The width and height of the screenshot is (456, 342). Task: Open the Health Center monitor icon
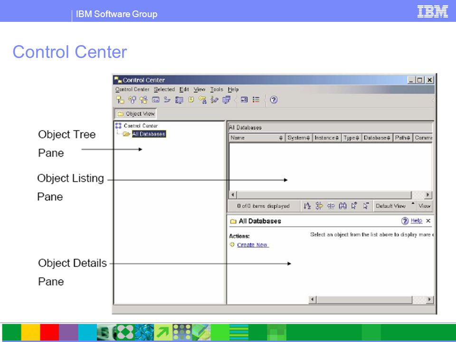click(x=179, y=100)
